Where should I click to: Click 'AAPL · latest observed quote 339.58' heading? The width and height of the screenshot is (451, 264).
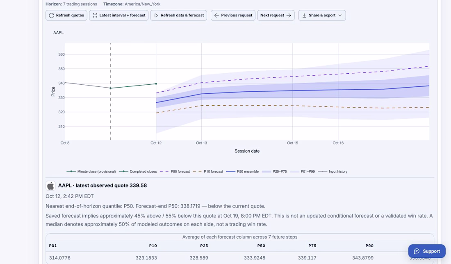pyautogui.click(x=102, y=185)
